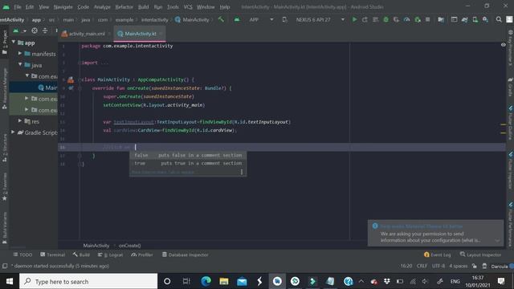Switch to MainActivity.kt tab

(140, 34)
